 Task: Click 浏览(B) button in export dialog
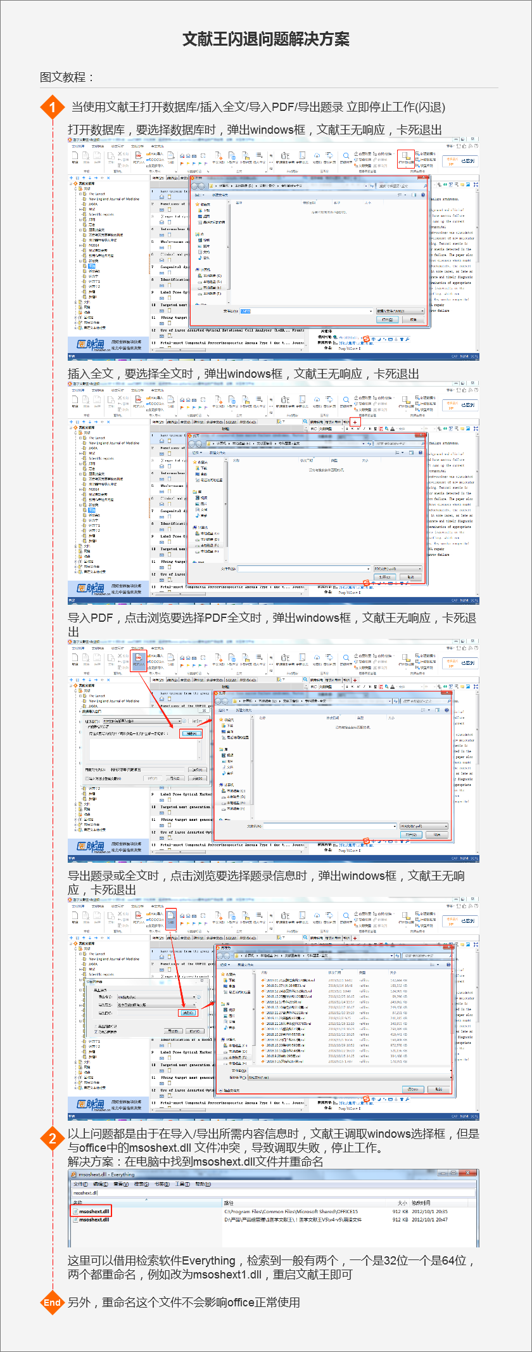188,1013
